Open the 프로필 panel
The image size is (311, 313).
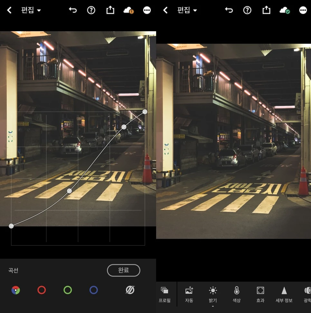coord(165,294)
